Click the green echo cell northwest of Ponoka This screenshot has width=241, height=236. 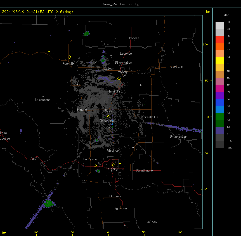pyautogui.click(x=86, y=33)
